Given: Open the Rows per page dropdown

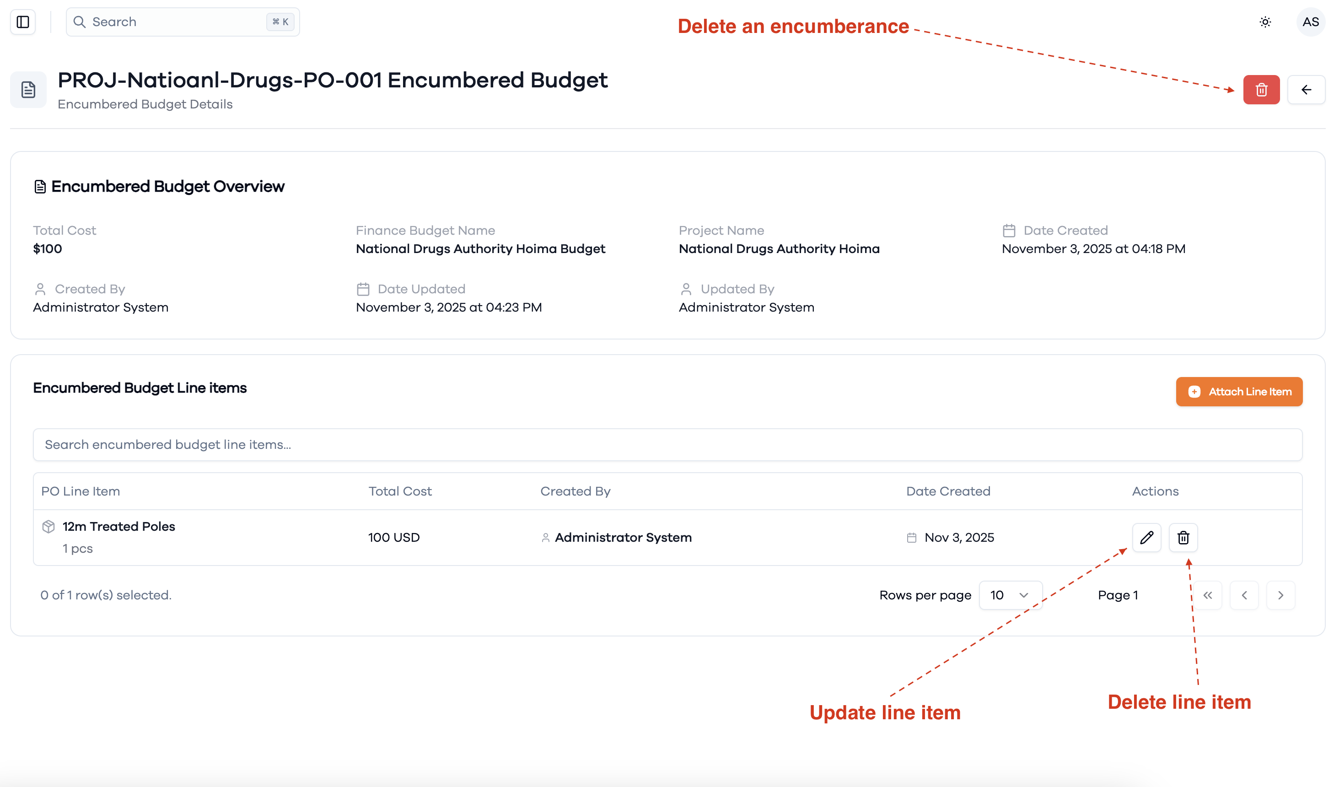Looking at the screenshot, I should (x=1010, y=595).
